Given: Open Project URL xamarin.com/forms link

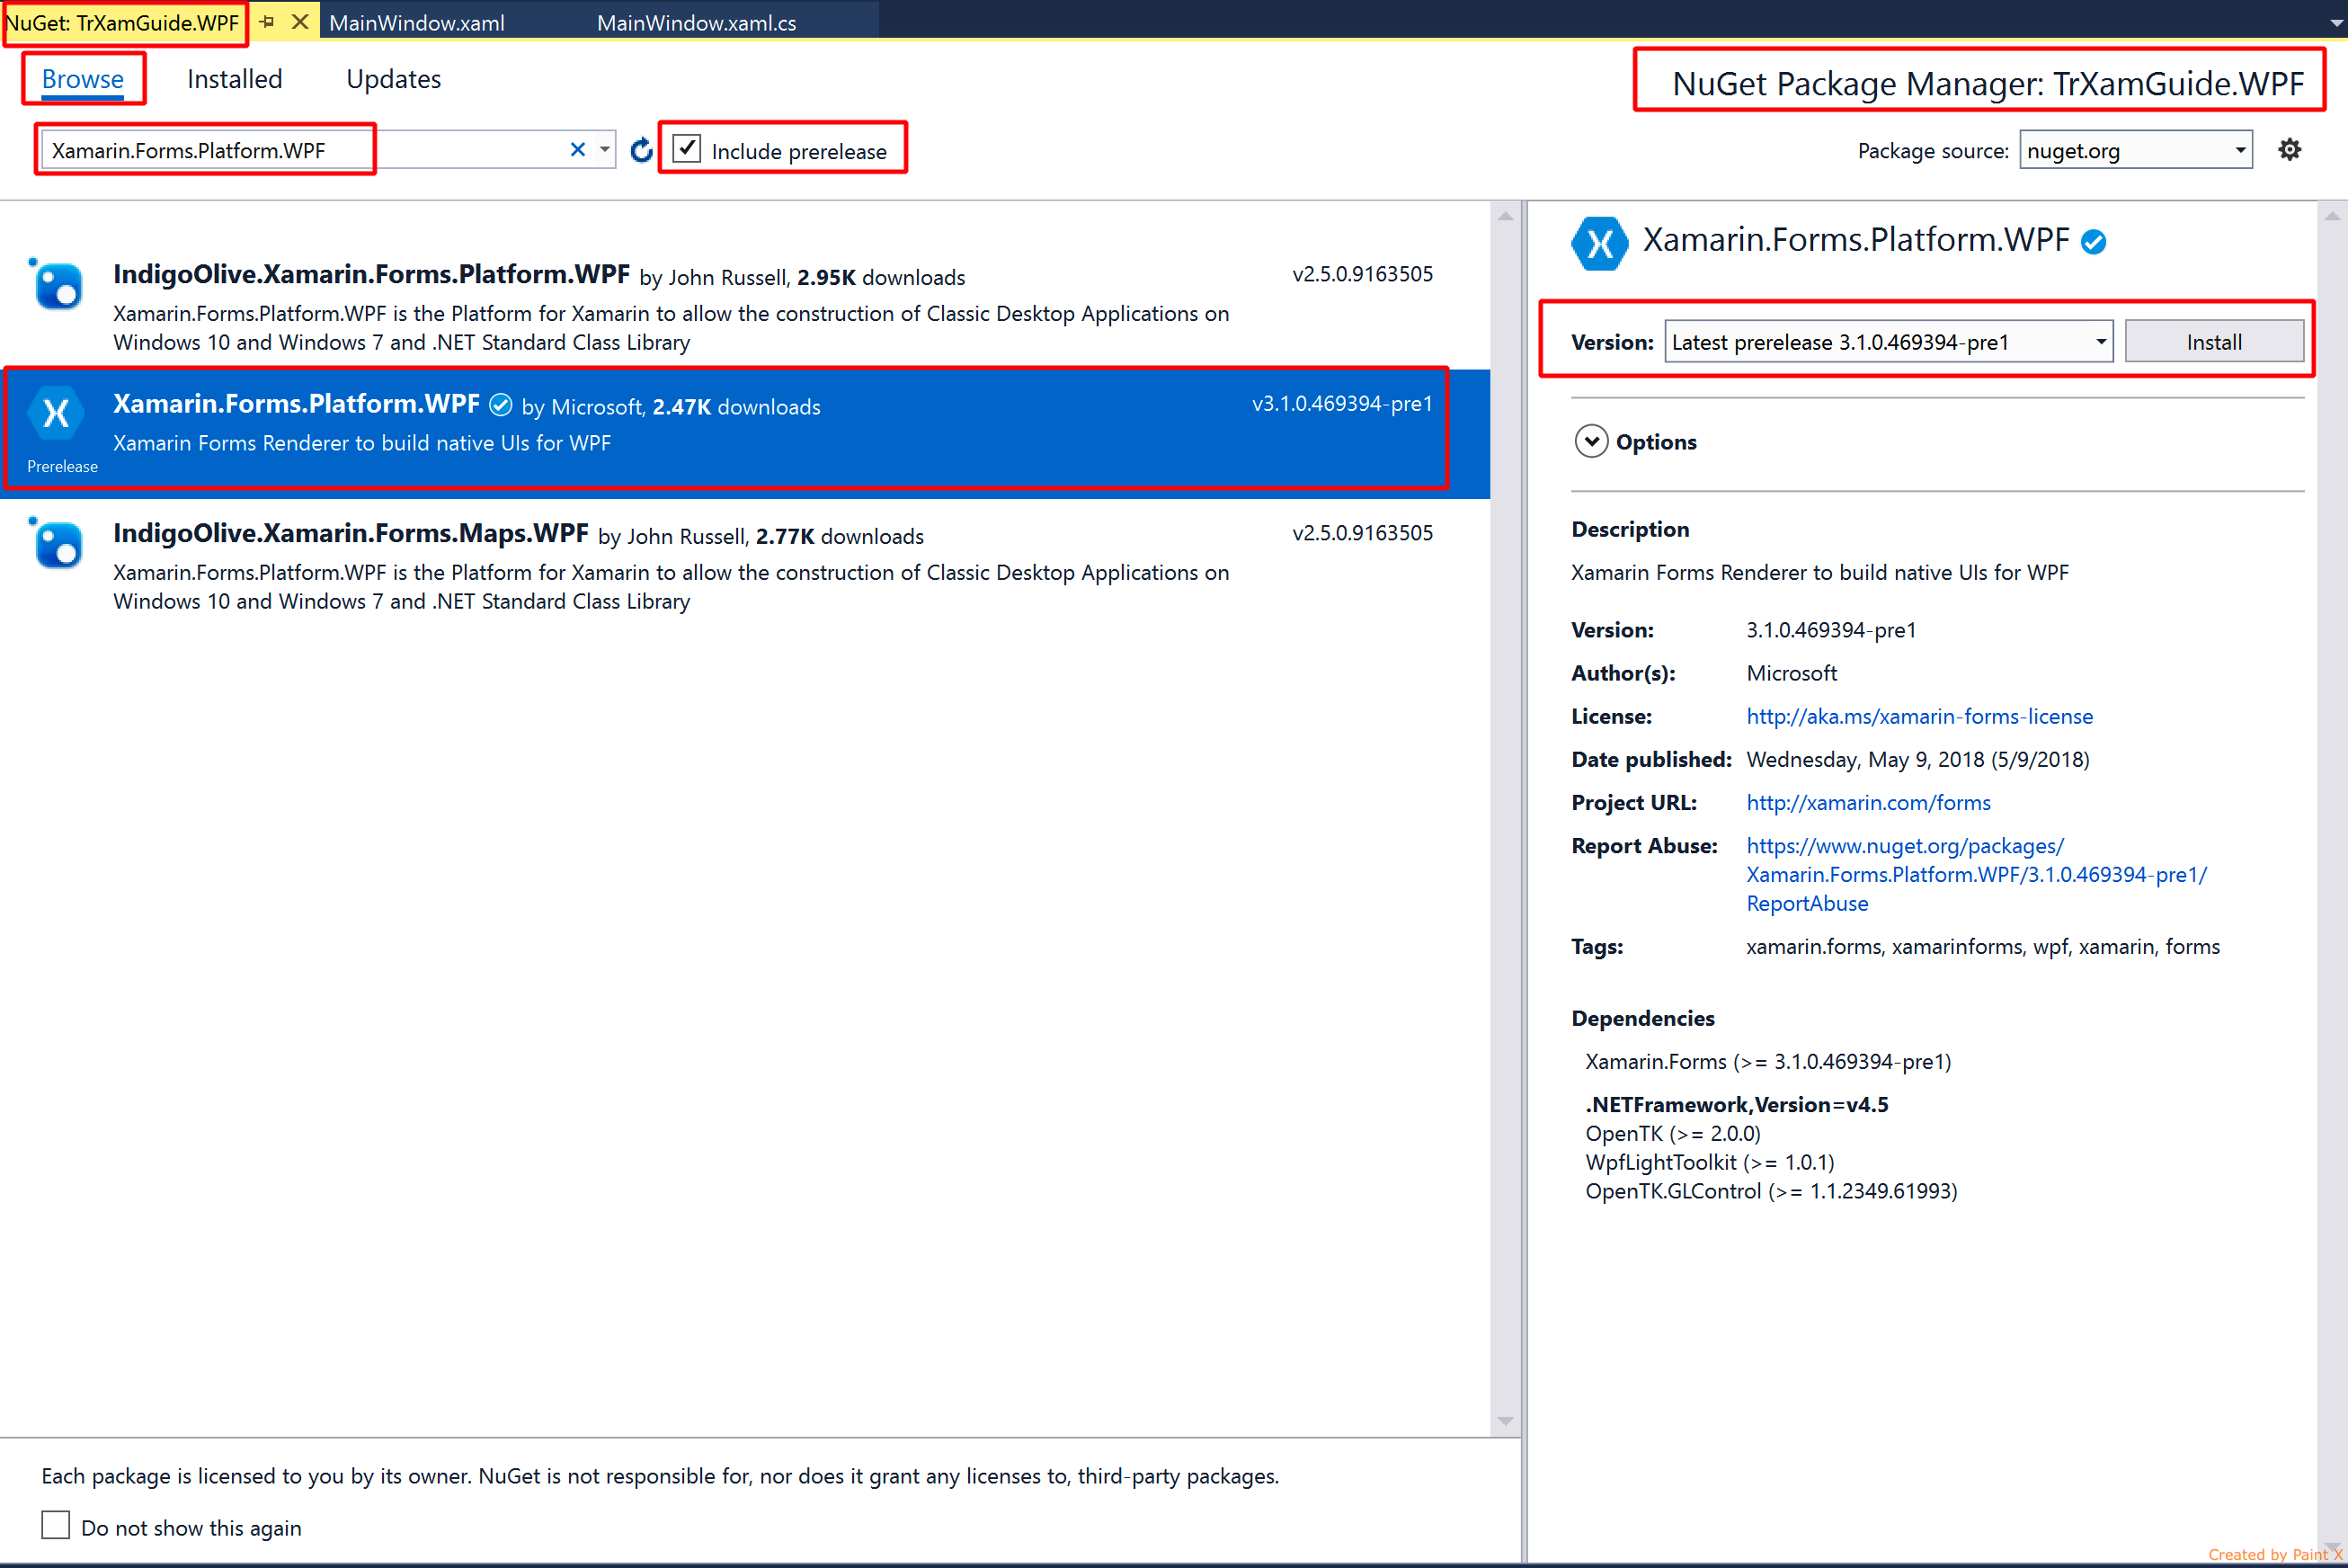Looking at the screenshot, I should click(1868, 803).
